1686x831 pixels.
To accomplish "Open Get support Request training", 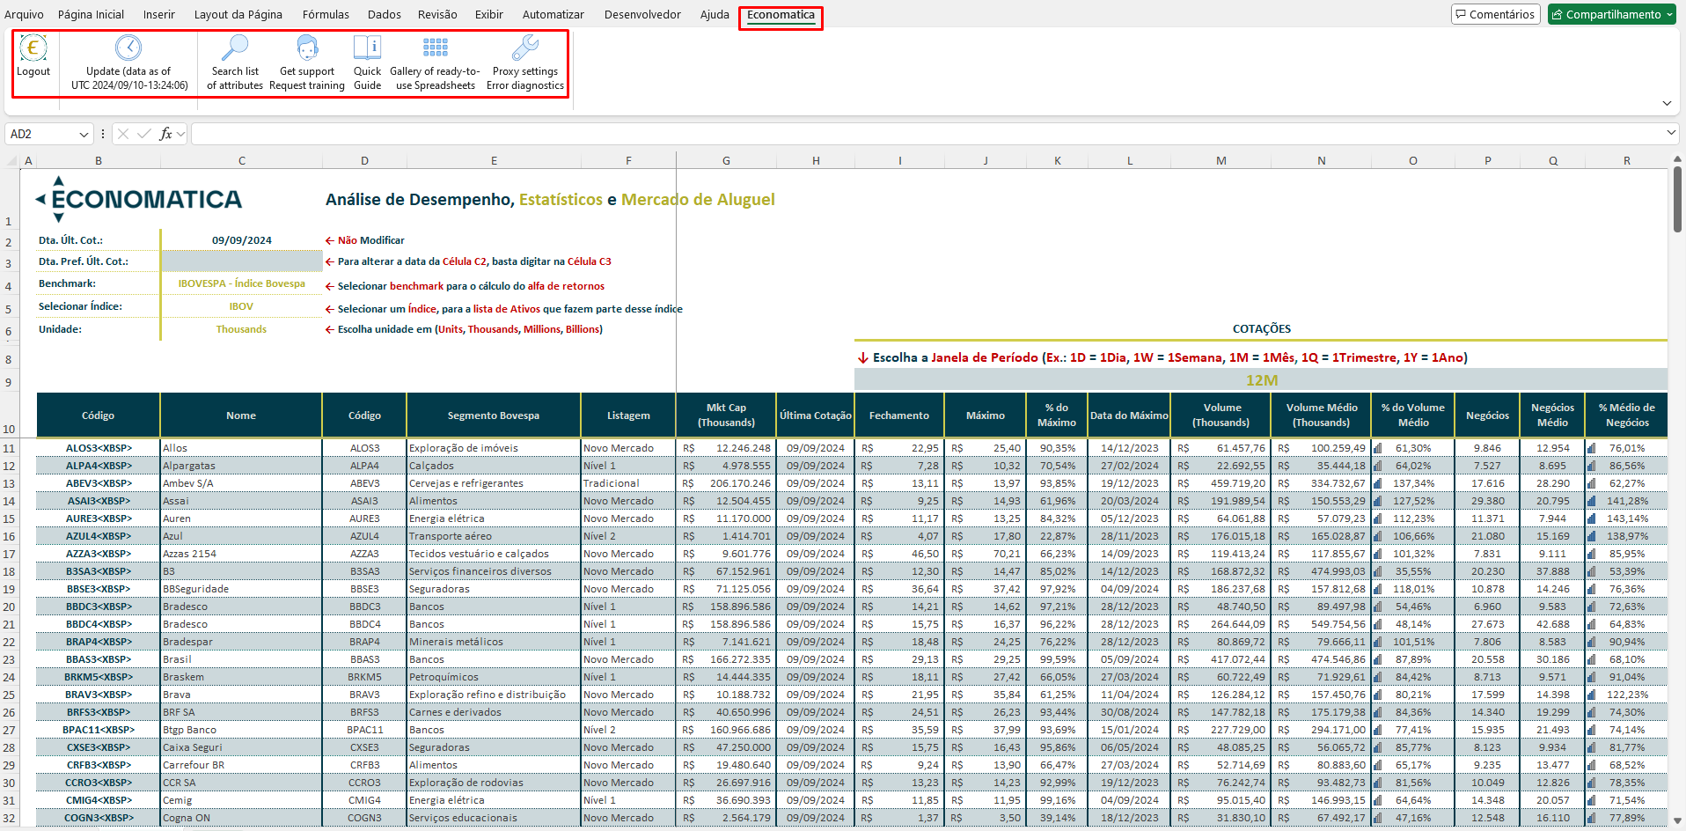I will click(x=307, y=63).
